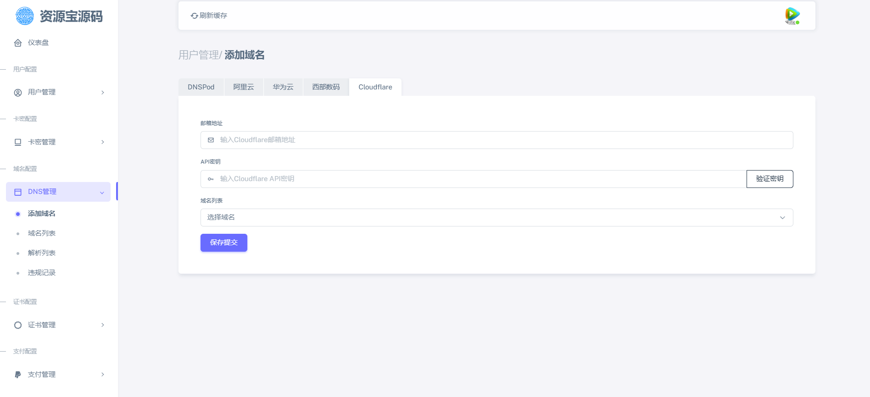Click the 资源宝源码 site title
Screen dimensions: 870x397
click(71, 17)
